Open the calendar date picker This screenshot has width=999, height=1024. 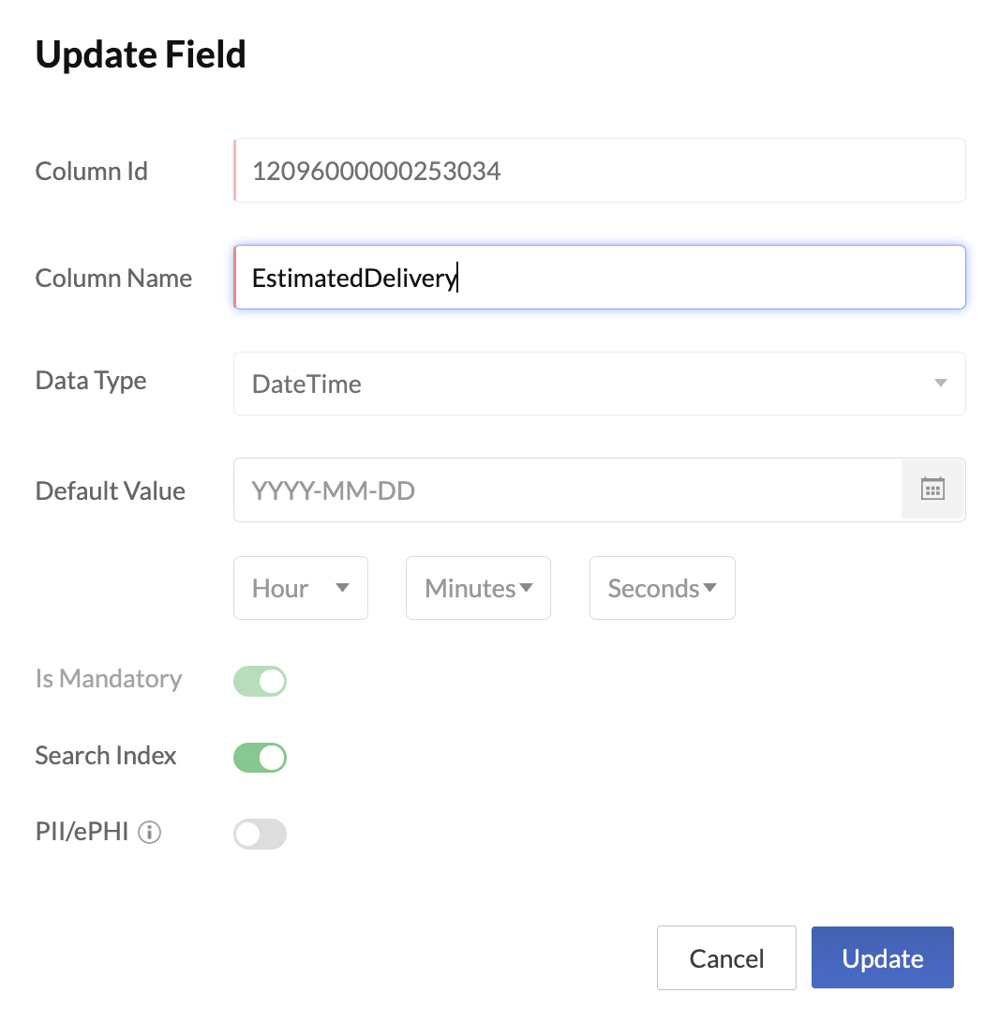(932, 489)
